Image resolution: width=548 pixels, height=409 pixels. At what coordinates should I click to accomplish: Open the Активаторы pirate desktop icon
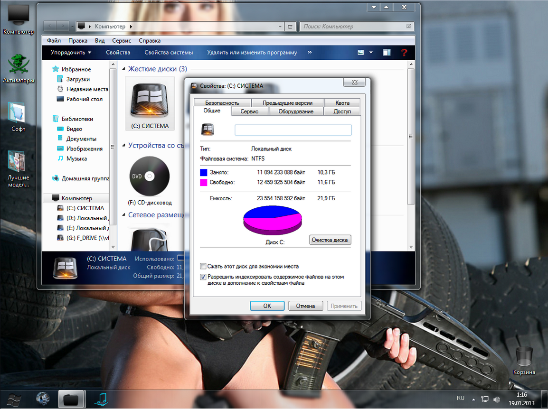(18, 68)
